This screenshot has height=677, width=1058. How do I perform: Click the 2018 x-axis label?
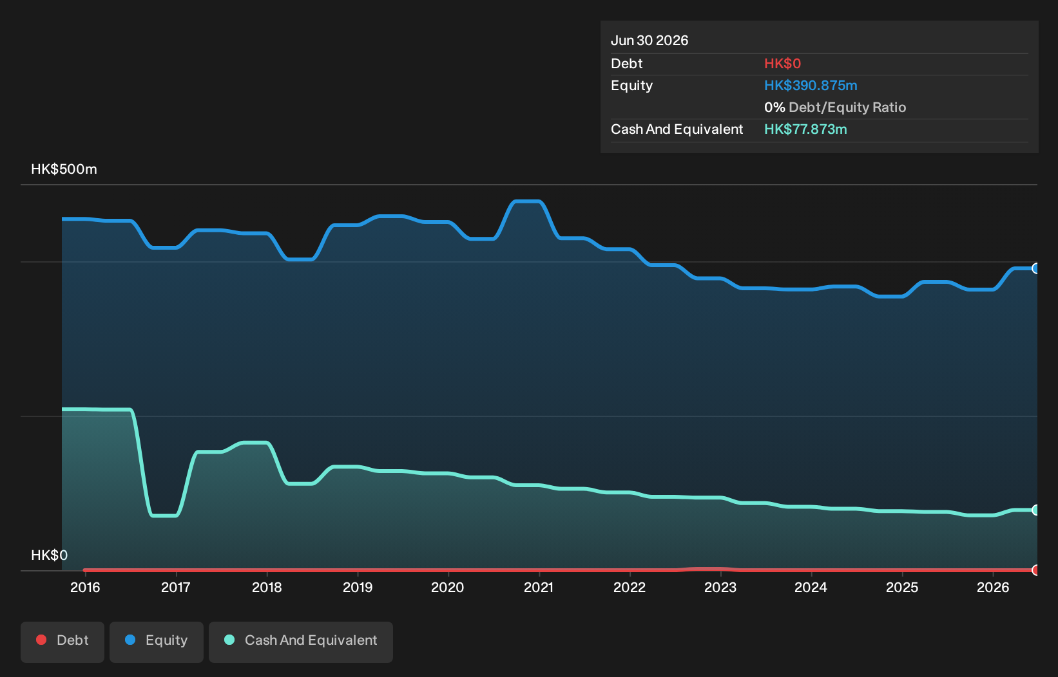tap(267, 587)
